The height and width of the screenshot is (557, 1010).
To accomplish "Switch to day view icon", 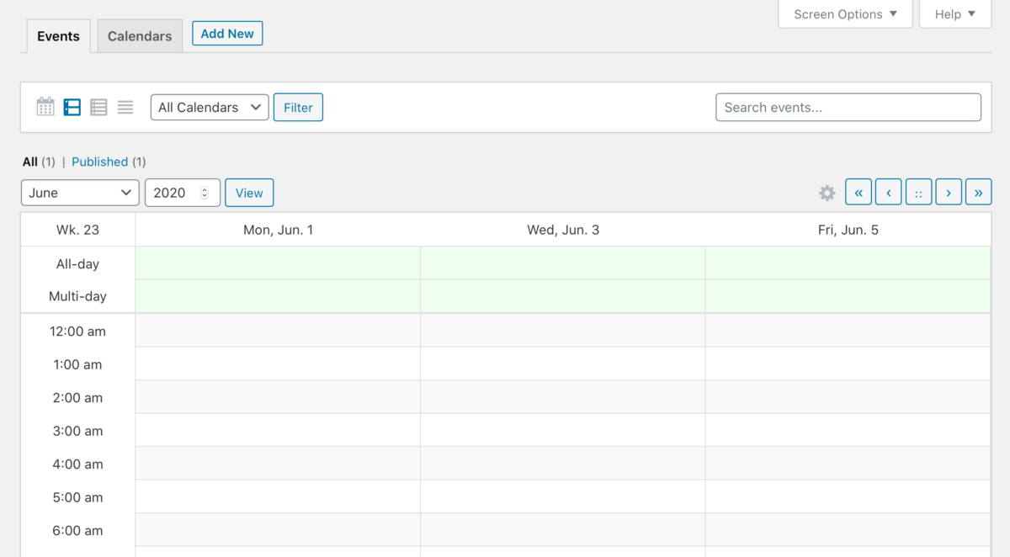I will [x=98, y=107].
